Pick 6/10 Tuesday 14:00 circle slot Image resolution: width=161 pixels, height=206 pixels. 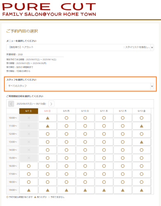[85, 150]
